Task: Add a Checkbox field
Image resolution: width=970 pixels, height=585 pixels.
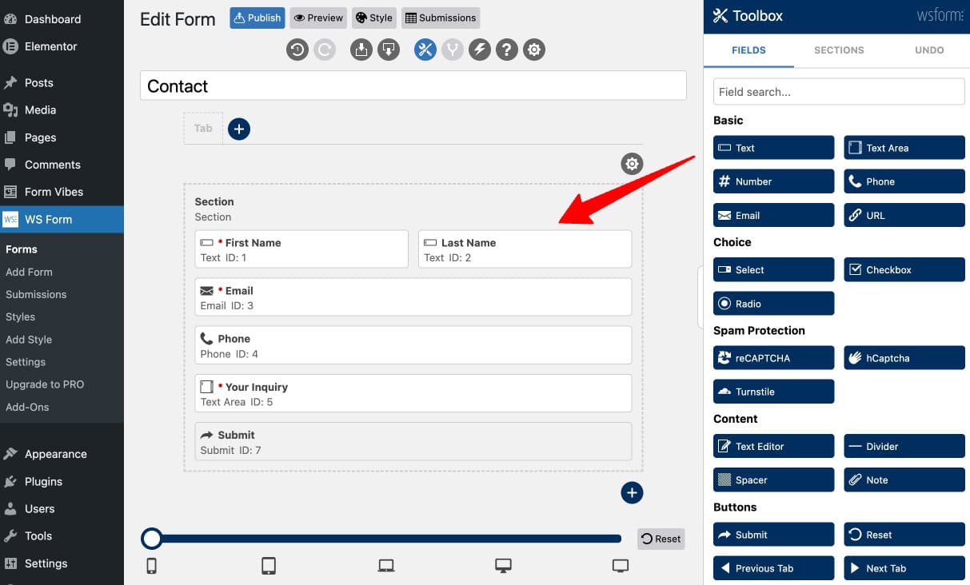Action: 904,269
